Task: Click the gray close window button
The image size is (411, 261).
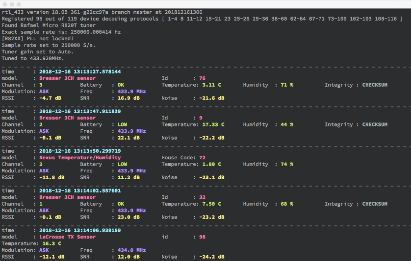Action: click(x=5, y=3)
